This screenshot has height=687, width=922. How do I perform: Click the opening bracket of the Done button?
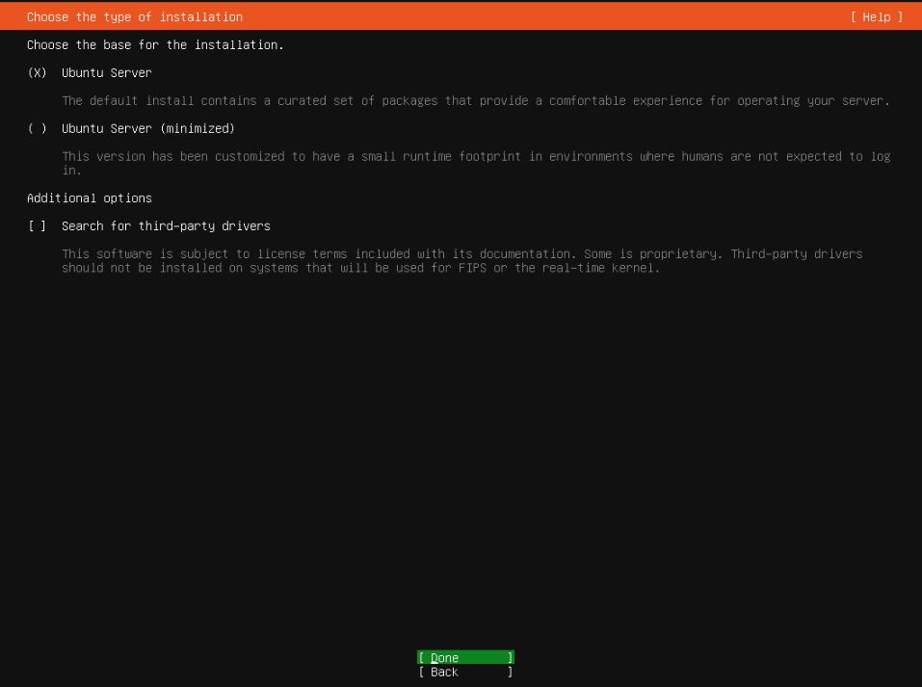422,658
